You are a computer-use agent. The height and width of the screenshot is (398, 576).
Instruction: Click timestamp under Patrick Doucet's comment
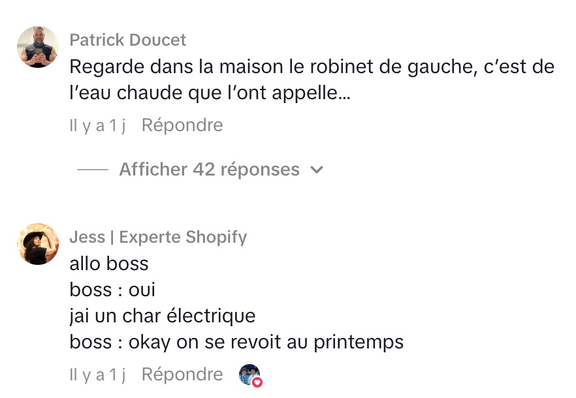click(97, 125)
